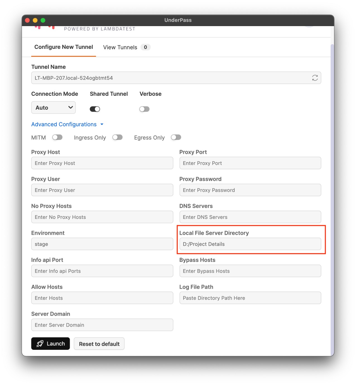The image size is (356, 385).
Task: Click into the Environment field containing stage
Action: point(102,244)
